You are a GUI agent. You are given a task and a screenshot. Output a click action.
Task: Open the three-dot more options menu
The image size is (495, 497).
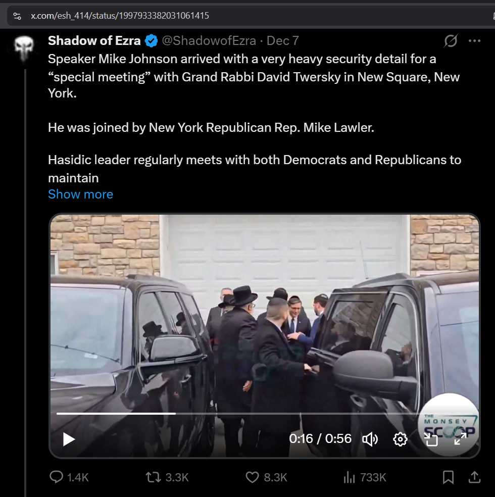click(x=474, y=41)
